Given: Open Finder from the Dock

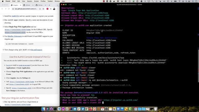Looking at the screenshot, I should point(44,109).
